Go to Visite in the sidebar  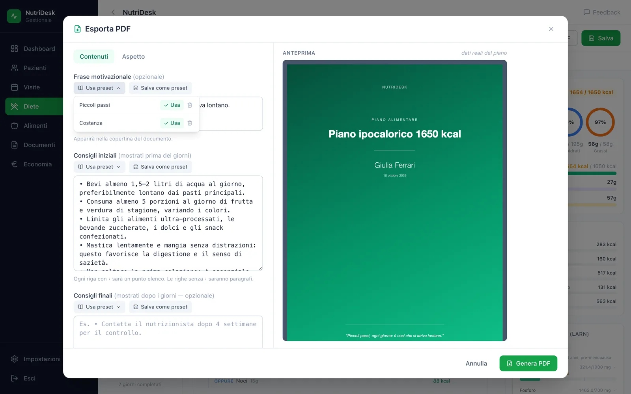pos(34,87)
